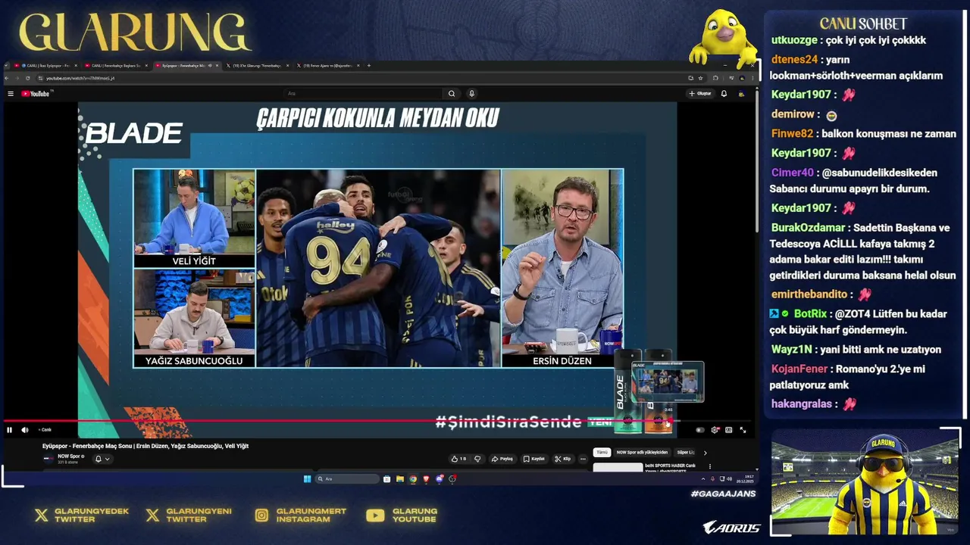Click the Kaydet save button
The width and height of the screenshot is (970, 545).
533,459
